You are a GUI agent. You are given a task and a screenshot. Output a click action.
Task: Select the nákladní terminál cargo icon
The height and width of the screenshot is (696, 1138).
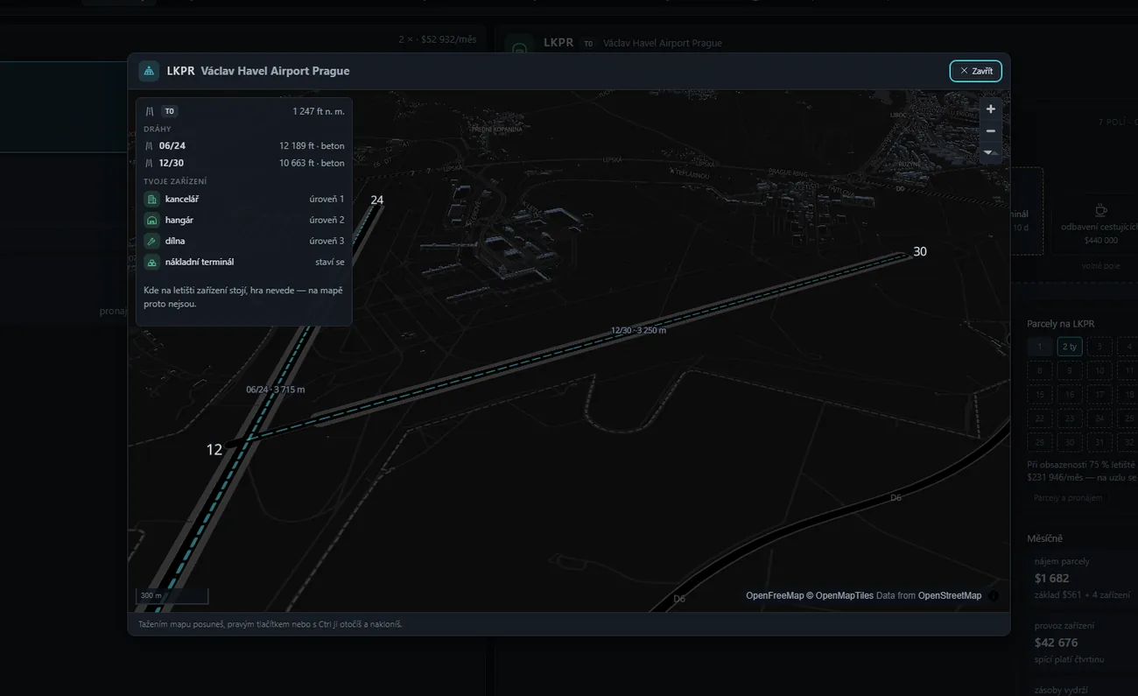tap(151, 262)
